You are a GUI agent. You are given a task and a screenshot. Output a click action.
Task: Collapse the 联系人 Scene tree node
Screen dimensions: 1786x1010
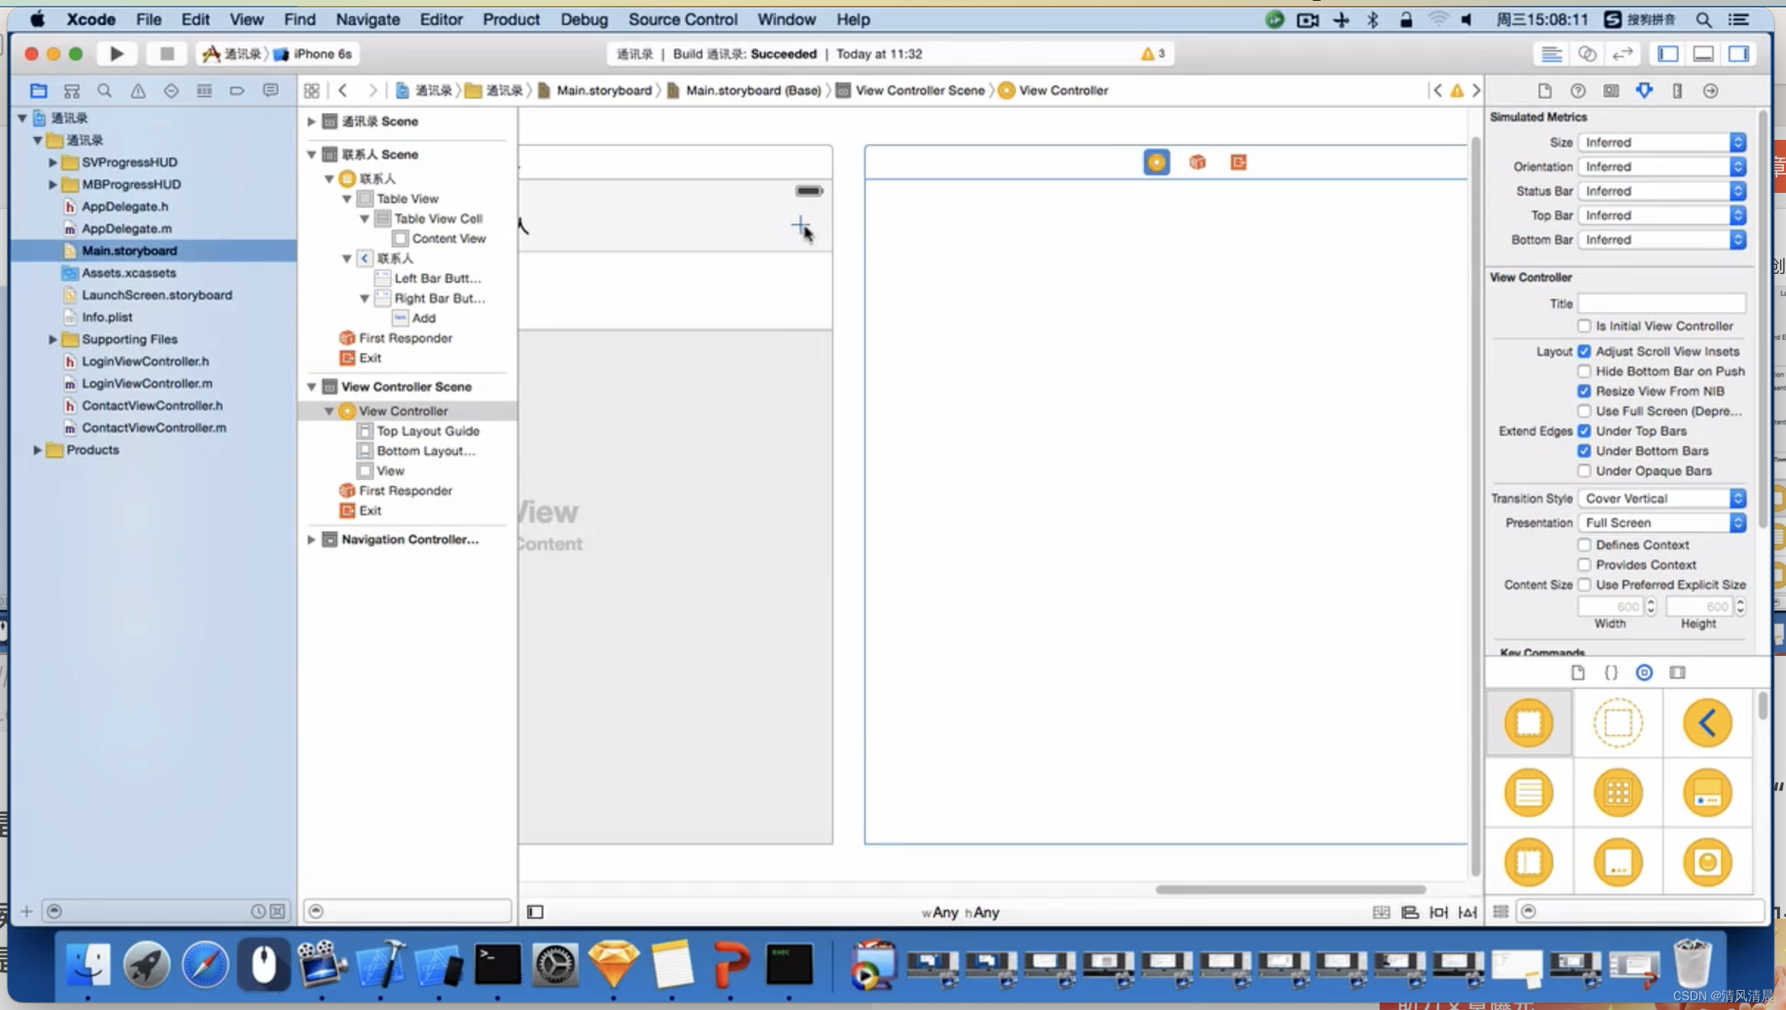pyautogui.click(x=311, y=153)
